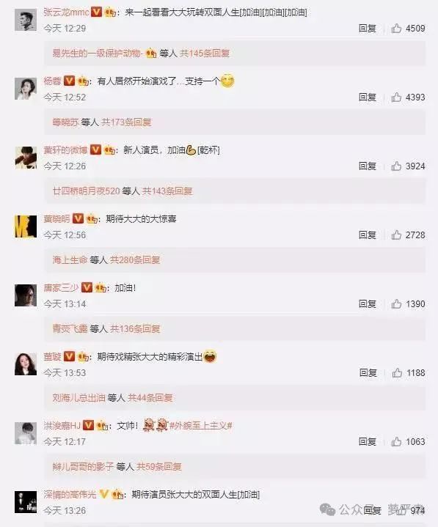The height and width of the screenshot is (527, 438).
Task: Like the 期待大大的大惊喜 comment
Action: (396, 235)
